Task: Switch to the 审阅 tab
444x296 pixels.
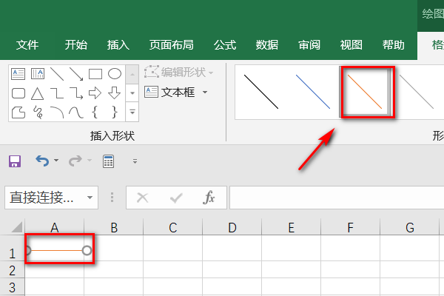Action: 309,45
